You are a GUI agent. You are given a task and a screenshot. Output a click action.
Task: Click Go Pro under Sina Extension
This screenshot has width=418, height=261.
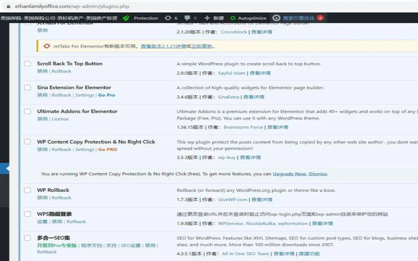(x=107, y=96)
